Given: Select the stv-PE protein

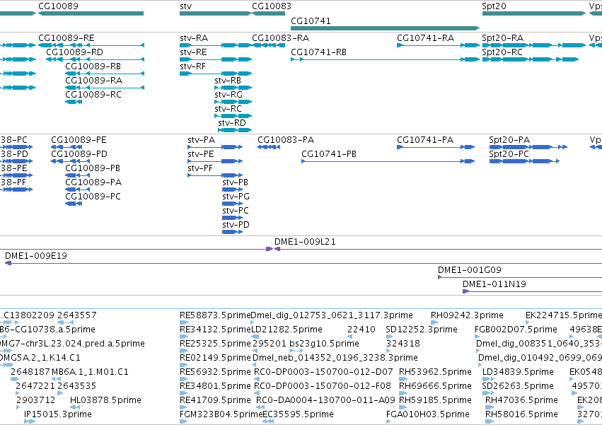Looking at the screenshot, I should 215,161.
